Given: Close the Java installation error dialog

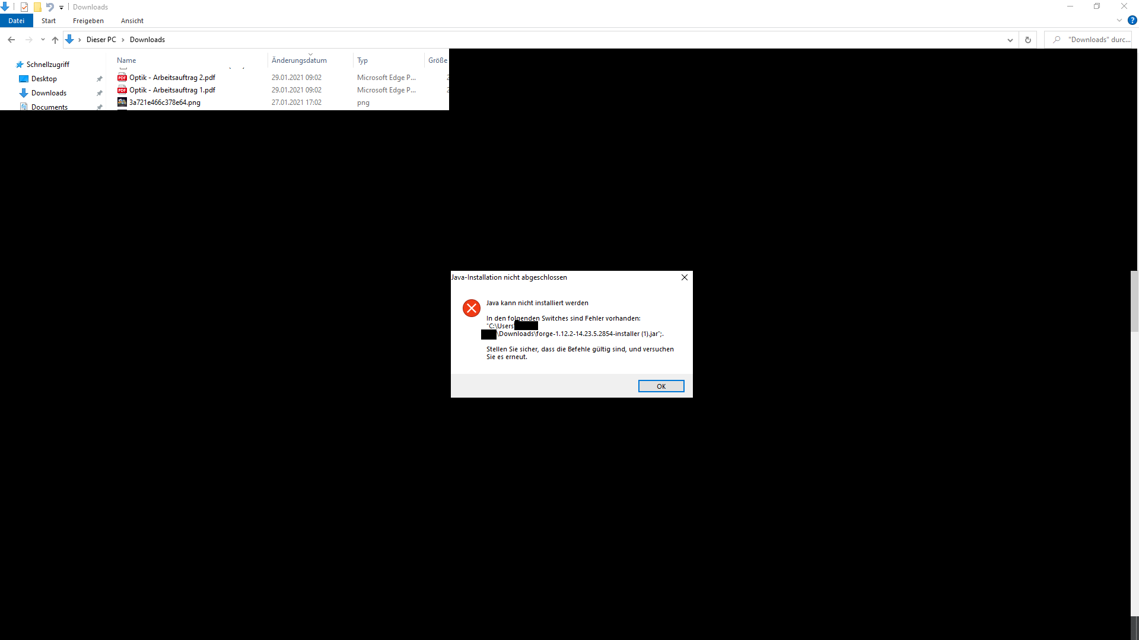Looking at the screenshot, I should (x=661, y=386).
